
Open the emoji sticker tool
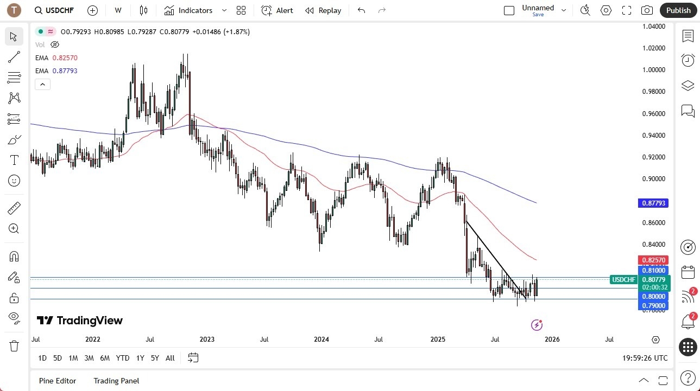click(14, 181)
